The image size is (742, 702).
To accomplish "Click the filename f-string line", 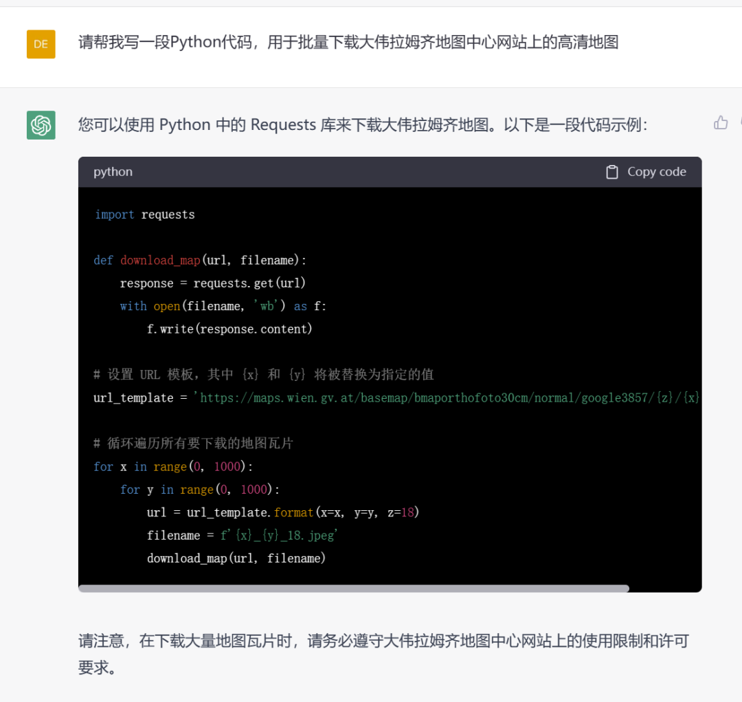I will pos(242,535).
